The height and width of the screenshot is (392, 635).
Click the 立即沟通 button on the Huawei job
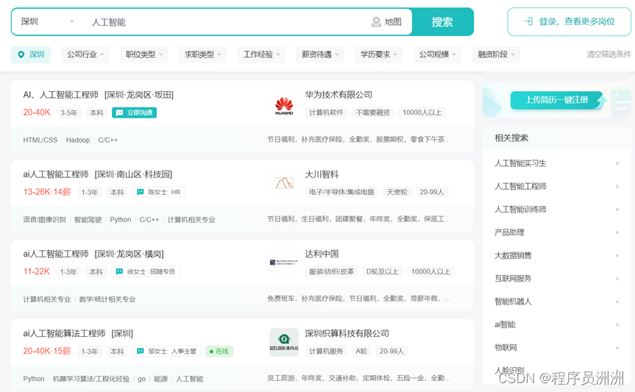tap(135, 113)
